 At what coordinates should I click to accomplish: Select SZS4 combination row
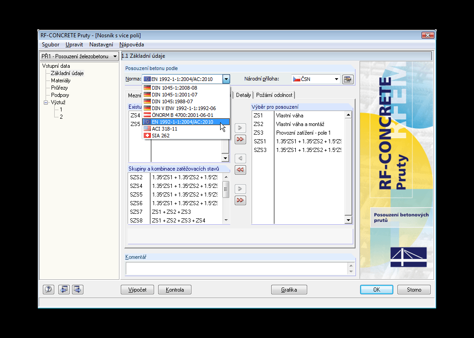(x=175, y=186)
